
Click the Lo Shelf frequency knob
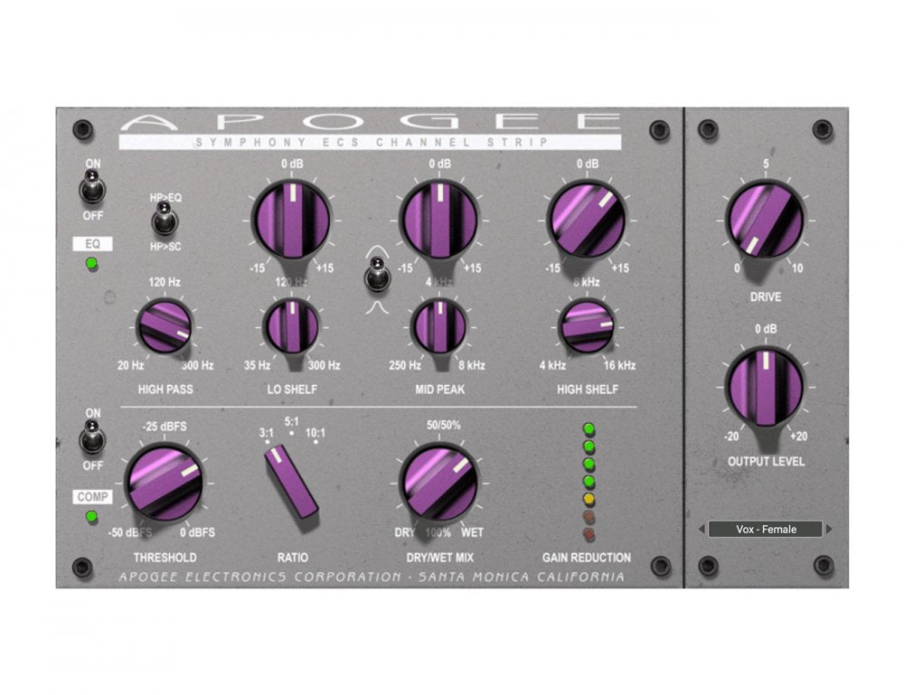[291, 326]
